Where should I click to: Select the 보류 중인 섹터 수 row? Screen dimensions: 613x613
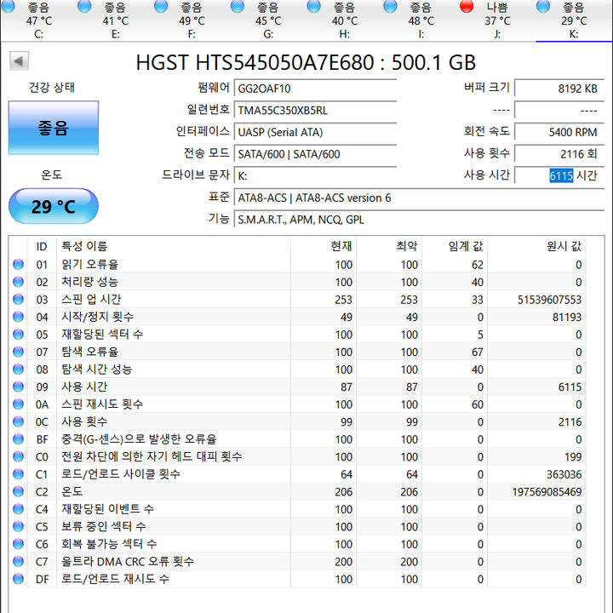(297, 526)
